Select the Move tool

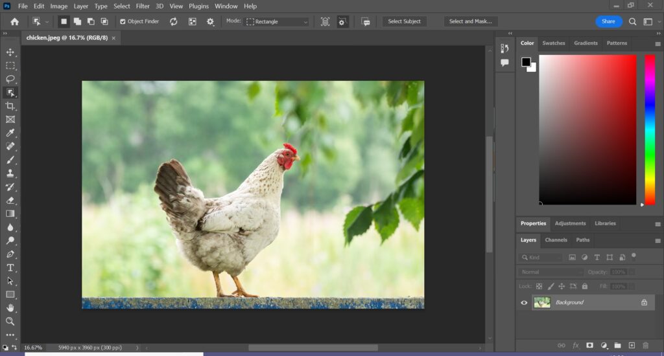(x=10, y=52)
